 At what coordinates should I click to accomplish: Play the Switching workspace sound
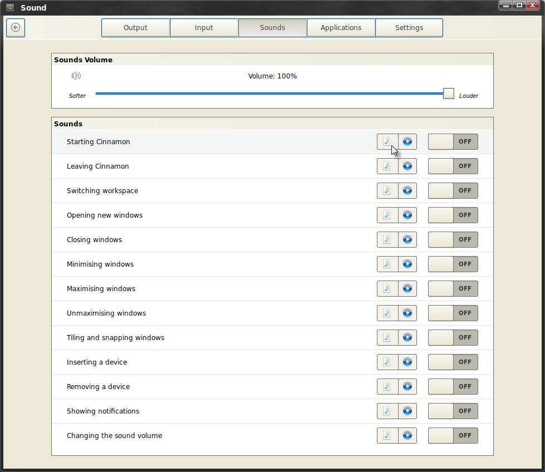click(x=407, y=190)
